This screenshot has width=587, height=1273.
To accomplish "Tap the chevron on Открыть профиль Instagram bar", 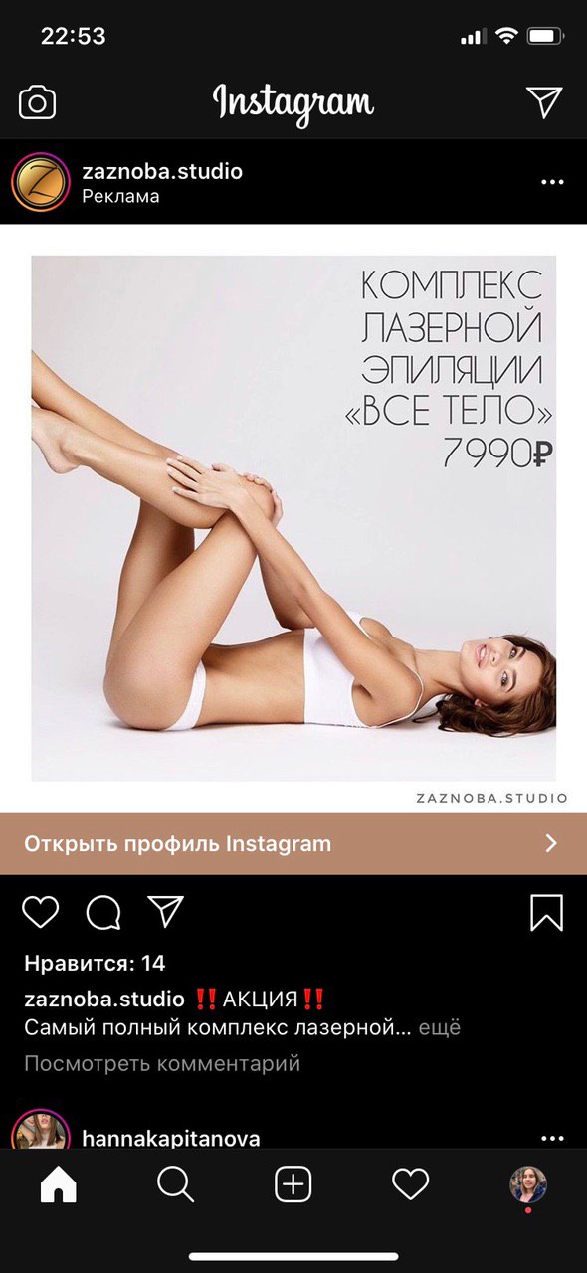I will [x=551, y=844].
